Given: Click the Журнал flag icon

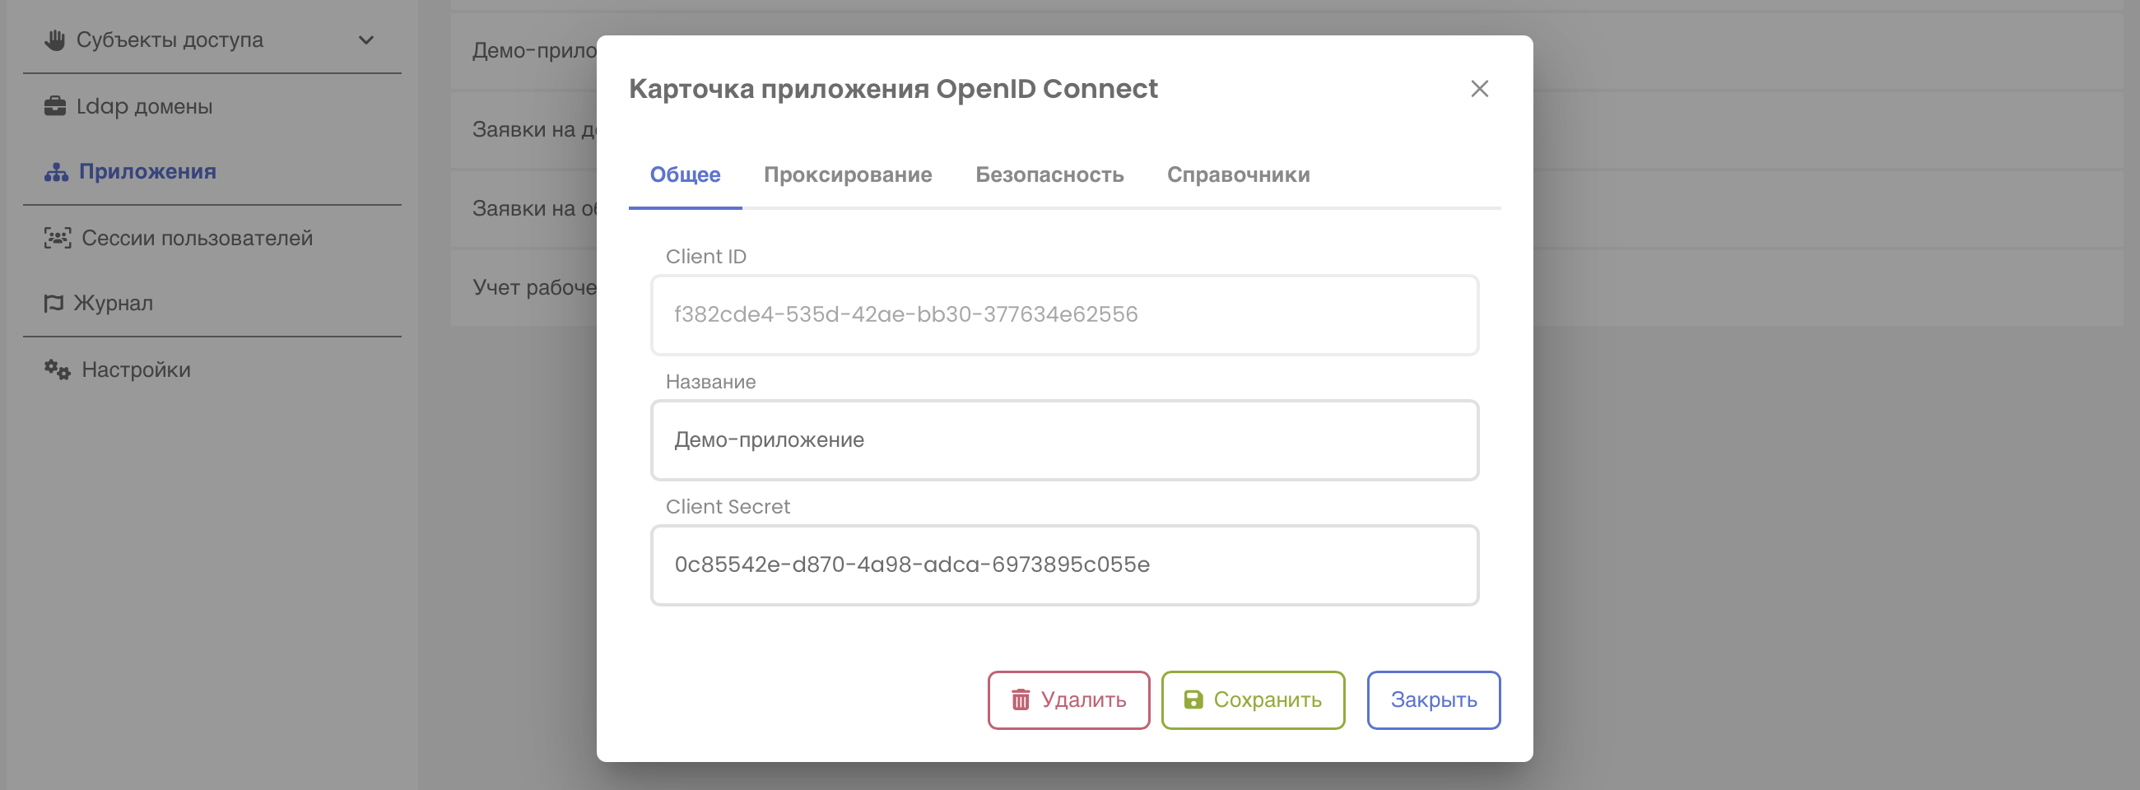Looking at the screenshot, I should pyautogui.click(x=53, y=303).
